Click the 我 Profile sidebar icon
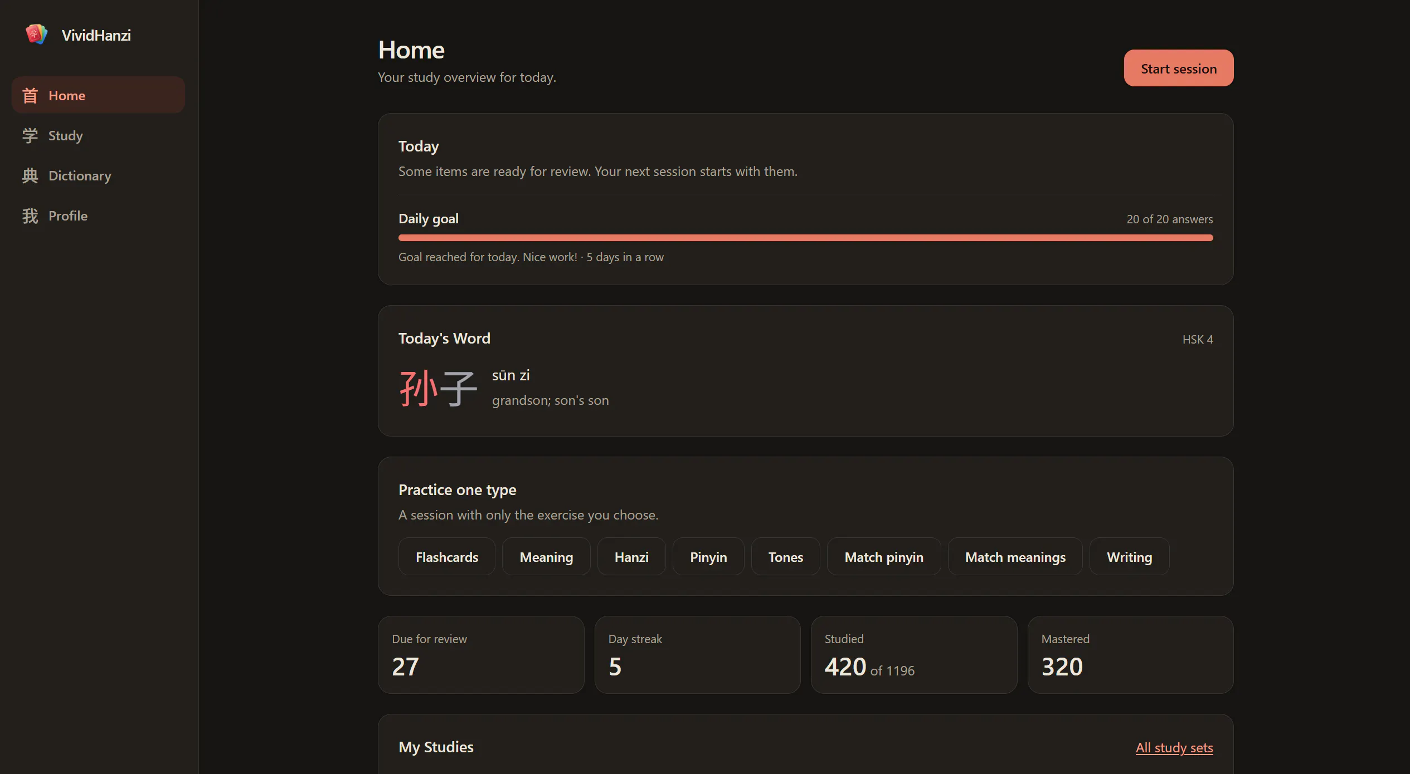 (x=30, y=216)
